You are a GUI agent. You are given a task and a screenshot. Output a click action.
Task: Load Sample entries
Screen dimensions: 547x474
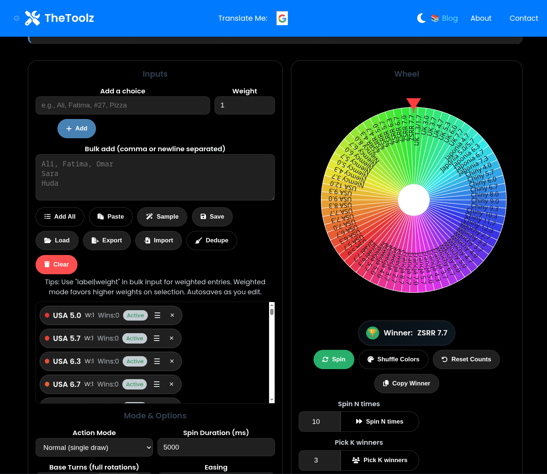[162, 217]
